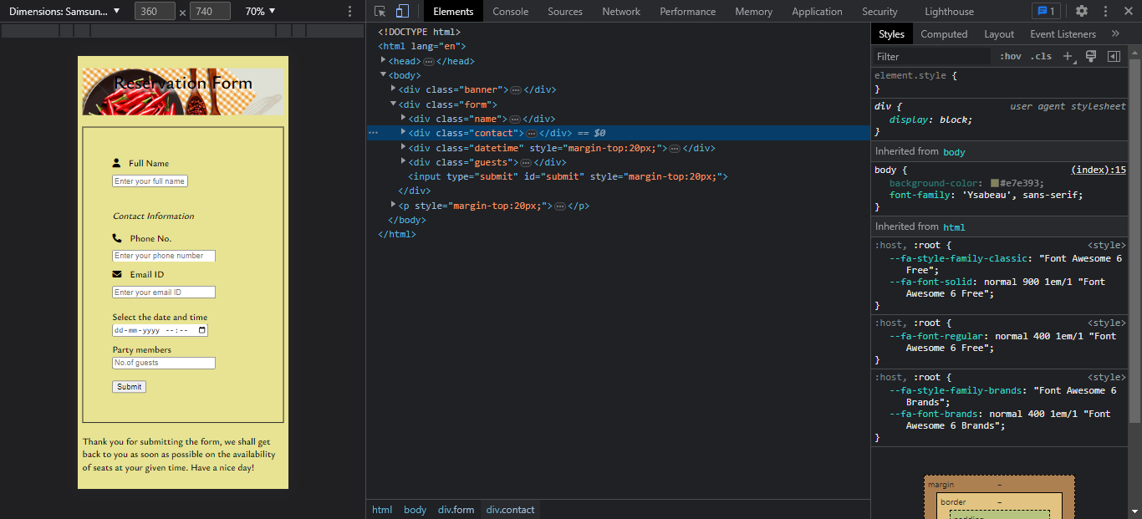Open the DevTools settings gear

(x=1083, y=11)
